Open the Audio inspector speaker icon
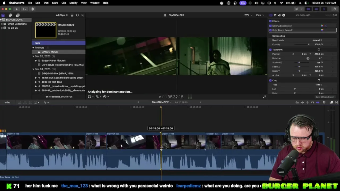The image size is (340, 191). tap(279, 15)
